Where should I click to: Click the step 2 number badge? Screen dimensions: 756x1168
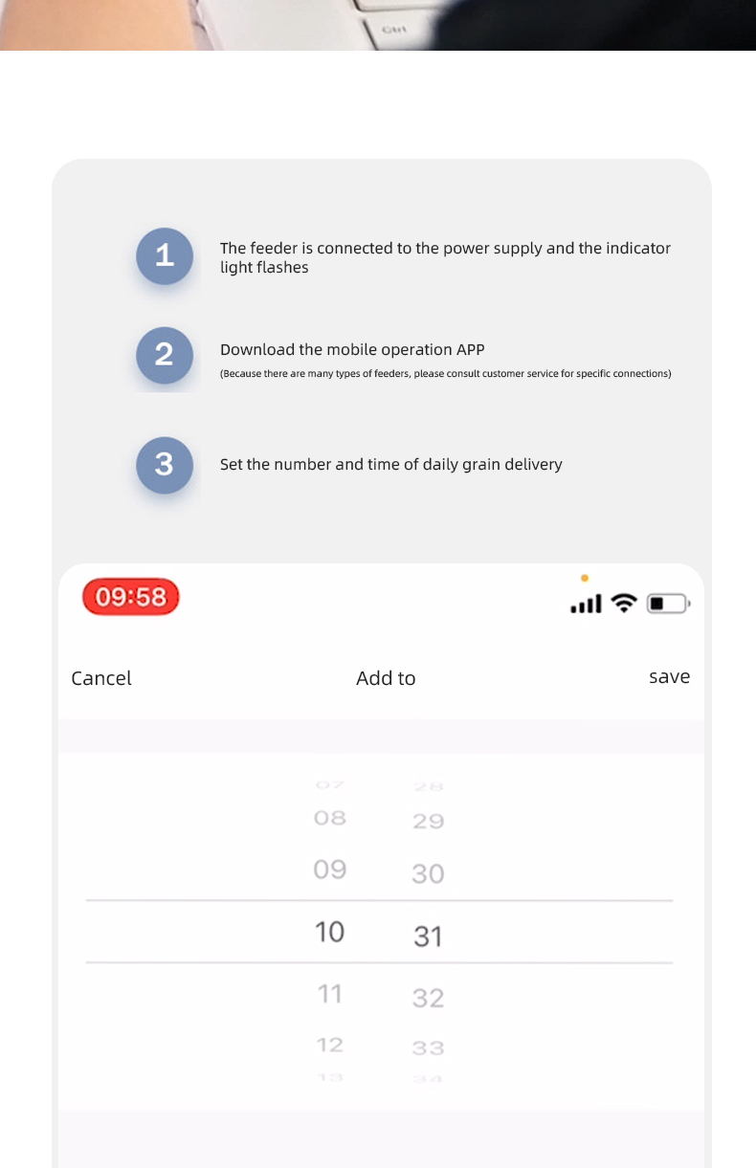pos(165,355)
